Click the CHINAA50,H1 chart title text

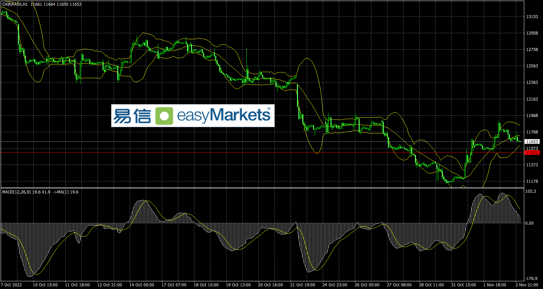[15, 4]
